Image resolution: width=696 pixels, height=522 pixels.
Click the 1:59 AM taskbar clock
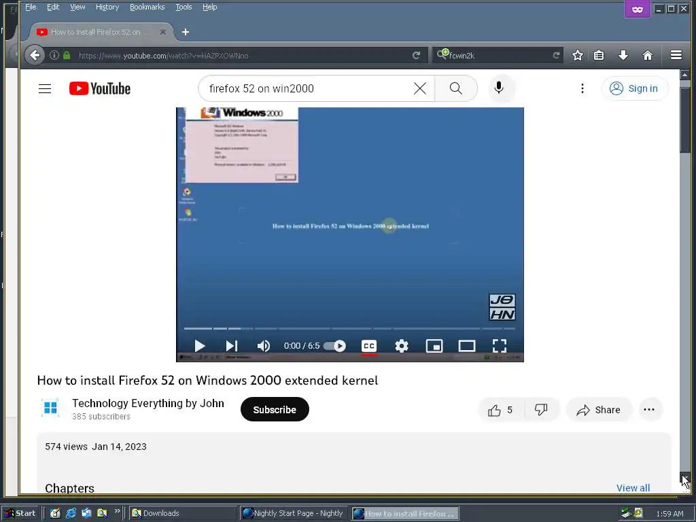tap(669, 514)
